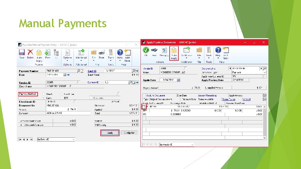The height and width of the screenshot is (169, 301).
Task: Select the Credit Card payment method radio
Action: pos(62,94)
